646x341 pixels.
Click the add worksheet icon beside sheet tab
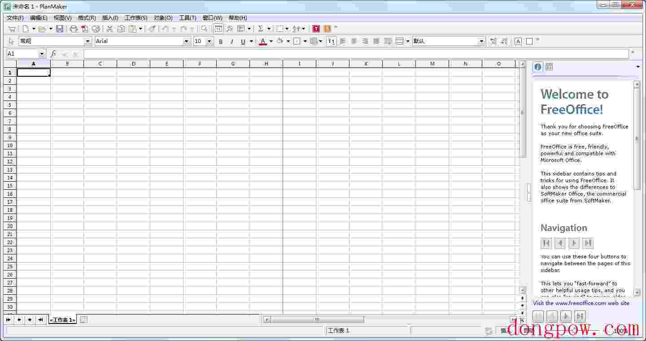[83, 319]
